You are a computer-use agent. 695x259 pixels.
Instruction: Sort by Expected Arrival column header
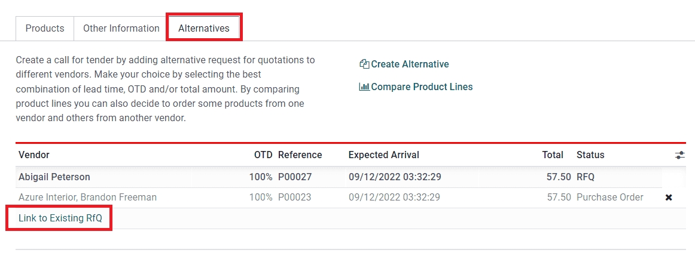[383, 155]
